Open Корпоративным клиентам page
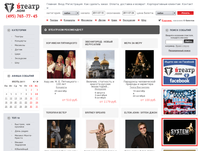Viewport: 201px width, 151px height. (164, 4)
